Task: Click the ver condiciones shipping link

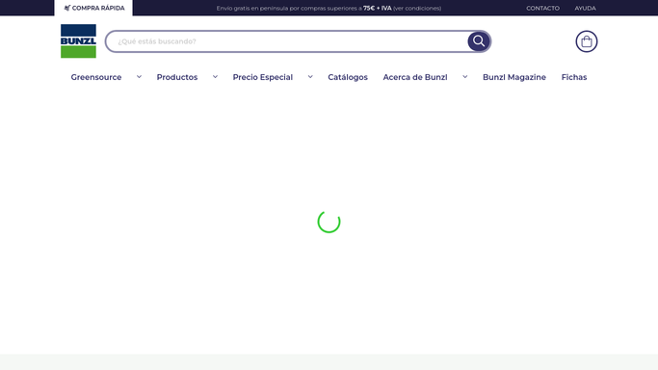Action: (417, 8)
